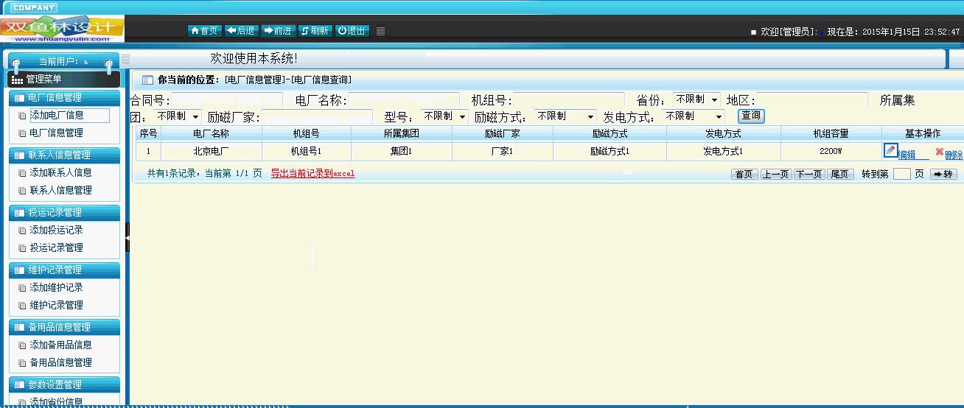Click page icon beside 联系人信息管理 submenu item
Screen dimensions: 964x408
click(22, 191)
